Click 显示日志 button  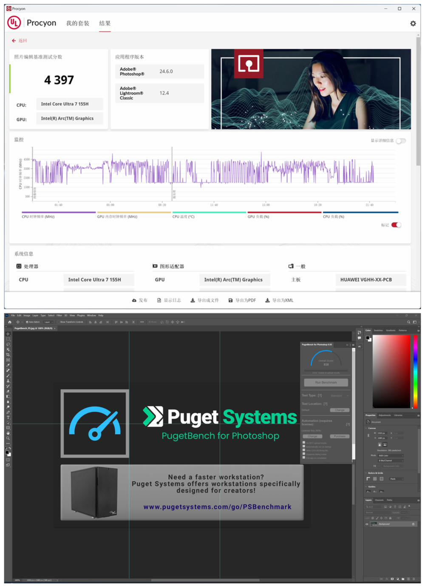169,301
